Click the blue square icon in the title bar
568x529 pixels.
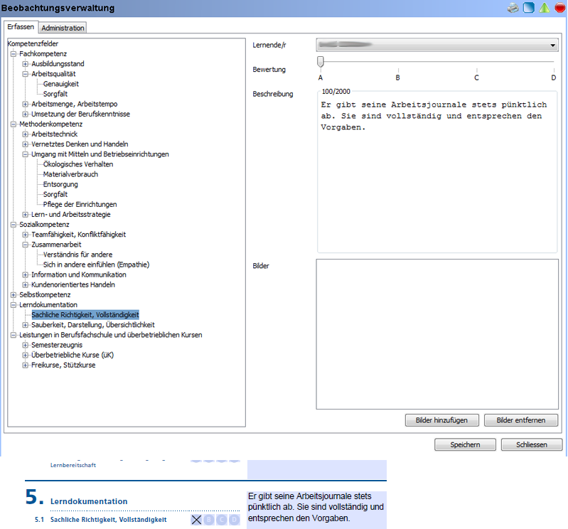coord(528,8)
